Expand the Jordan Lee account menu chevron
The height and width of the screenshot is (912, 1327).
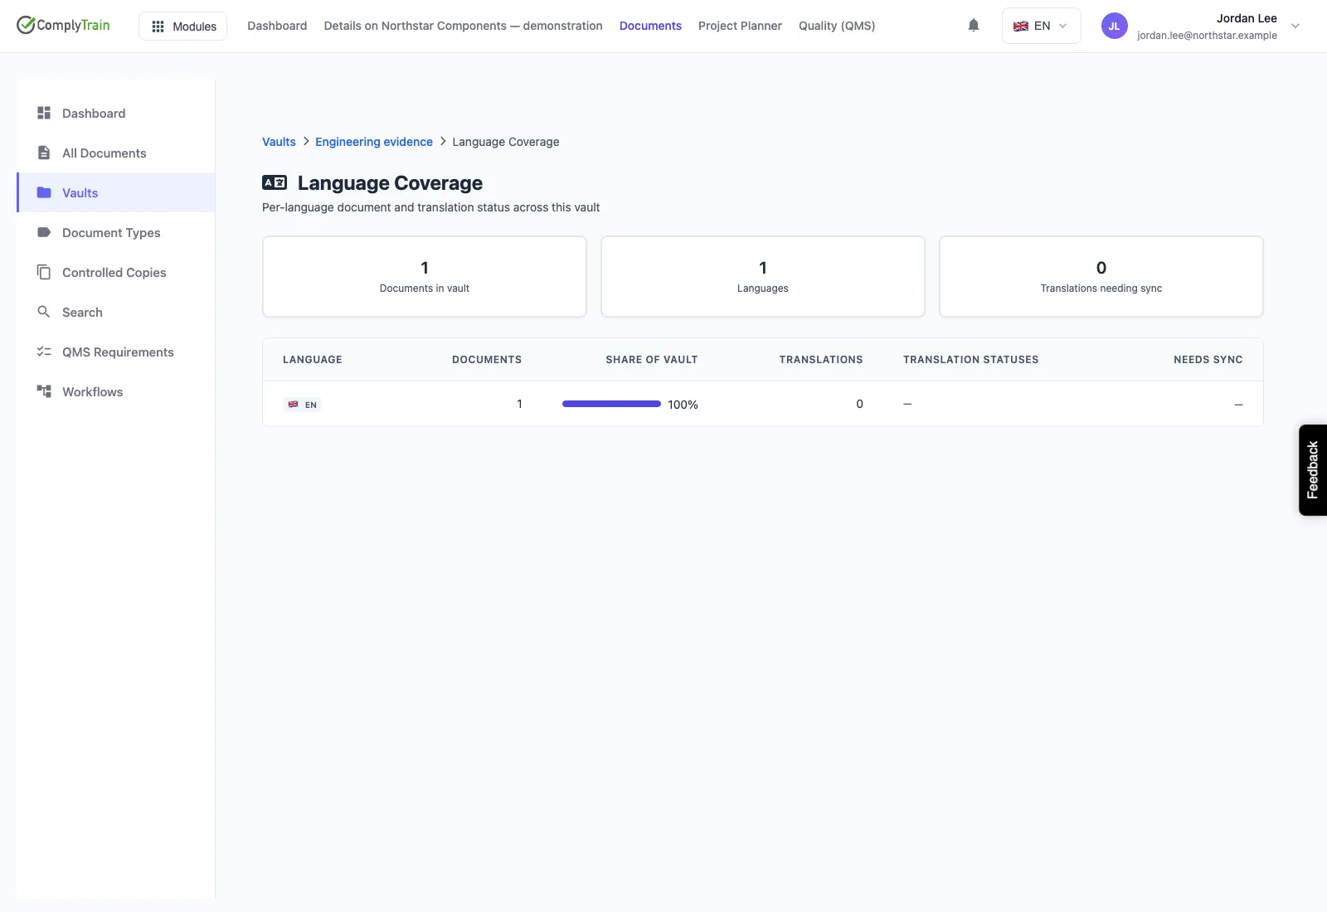1295,26
